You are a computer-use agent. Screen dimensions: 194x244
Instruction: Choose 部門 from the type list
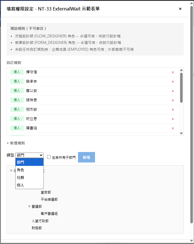[x=29, y=162]
